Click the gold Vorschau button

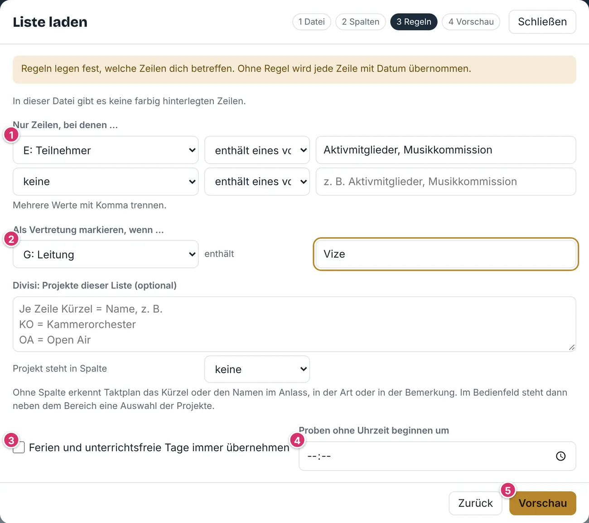point(543,503)
